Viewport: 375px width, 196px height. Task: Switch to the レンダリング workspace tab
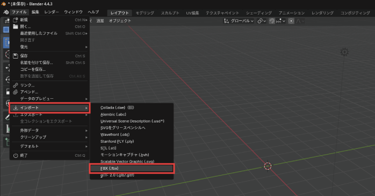click(323, 13)
